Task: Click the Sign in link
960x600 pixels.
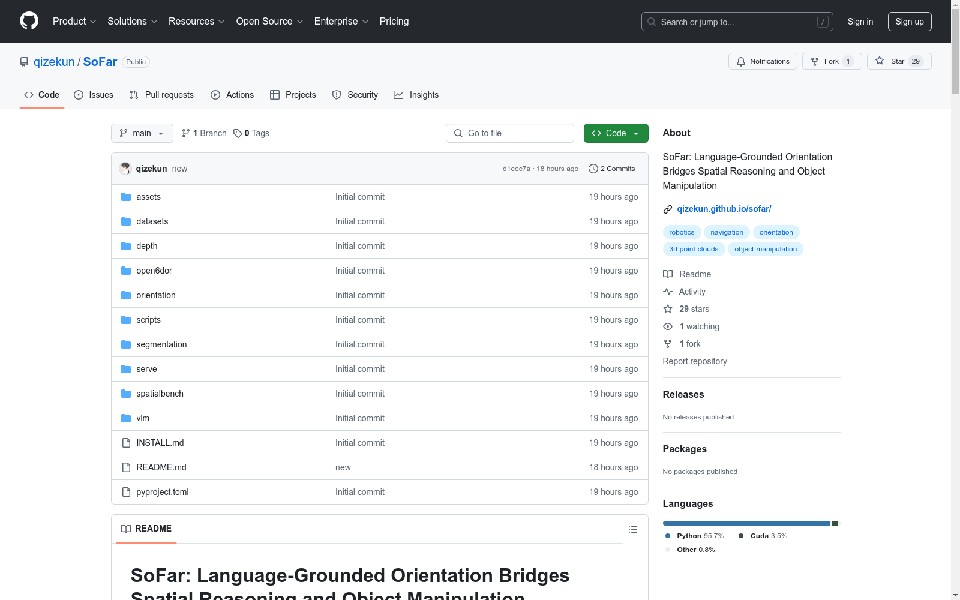Action: 860,22
